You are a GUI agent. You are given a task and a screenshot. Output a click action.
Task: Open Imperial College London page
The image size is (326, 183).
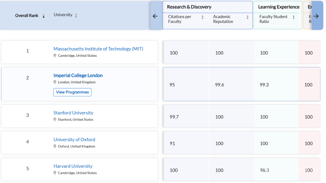pyautogui.click(x=78, y=75)
